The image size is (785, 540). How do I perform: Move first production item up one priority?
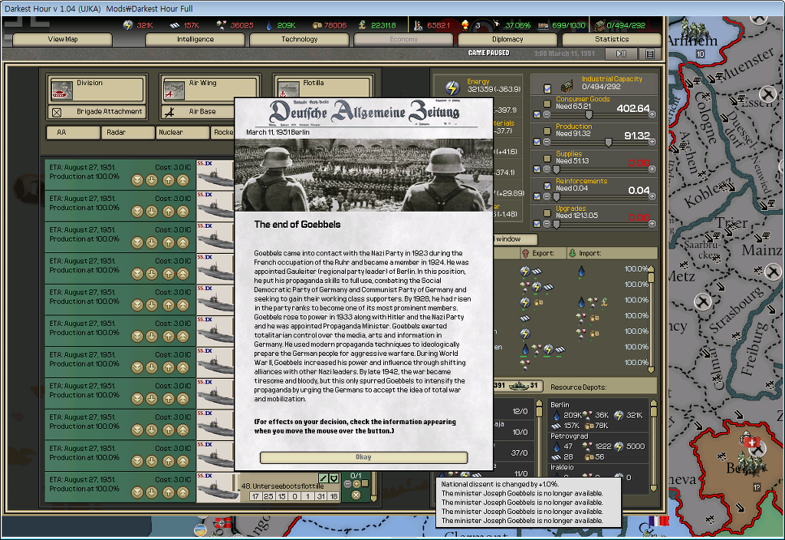tap(168, 180)
